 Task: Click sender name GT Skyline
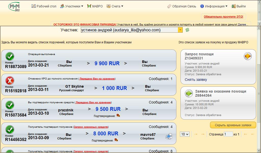tap(74, 86)
